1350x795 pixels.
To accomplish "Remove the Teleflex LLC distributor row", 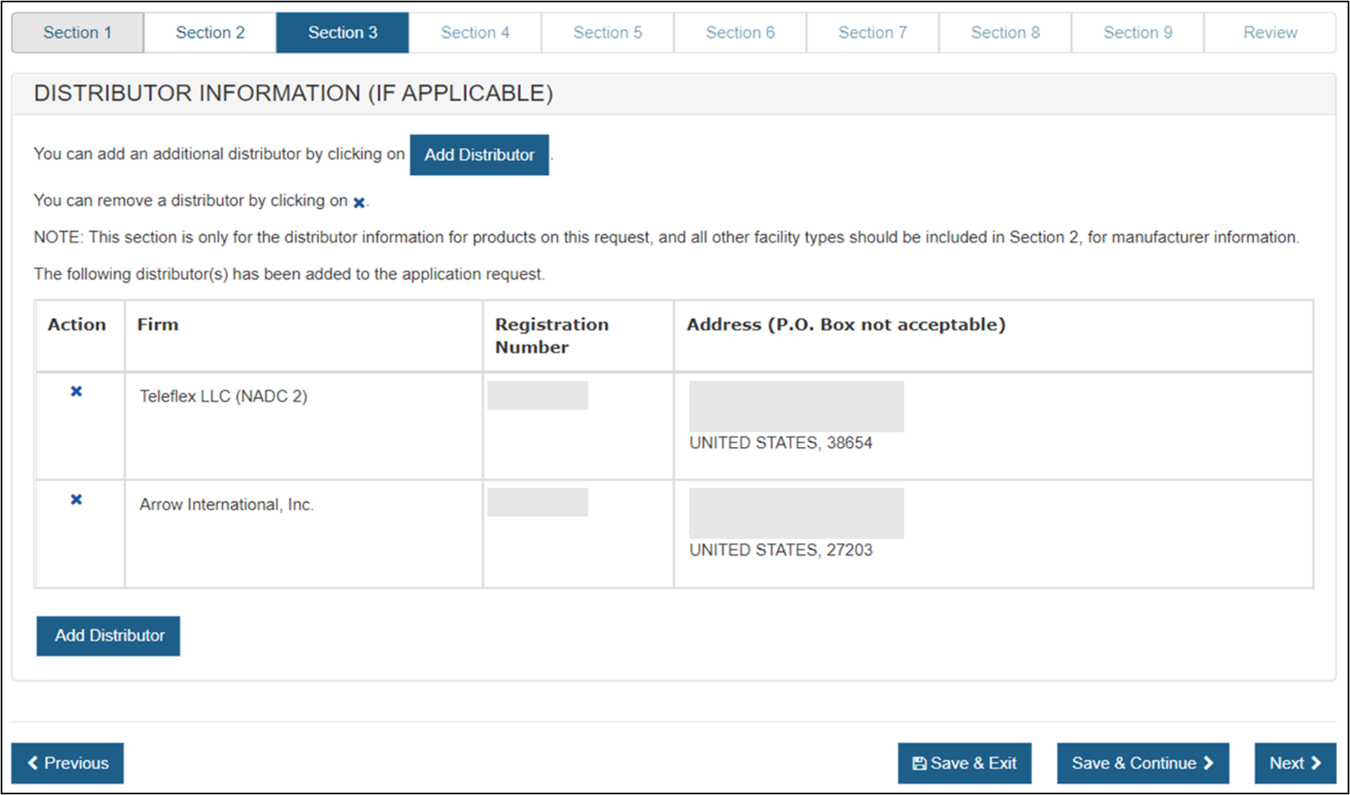I will (76, 392).
